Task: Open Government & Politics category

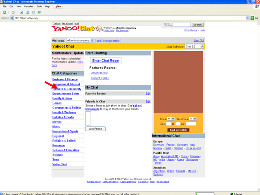Action: coord(67,108)
